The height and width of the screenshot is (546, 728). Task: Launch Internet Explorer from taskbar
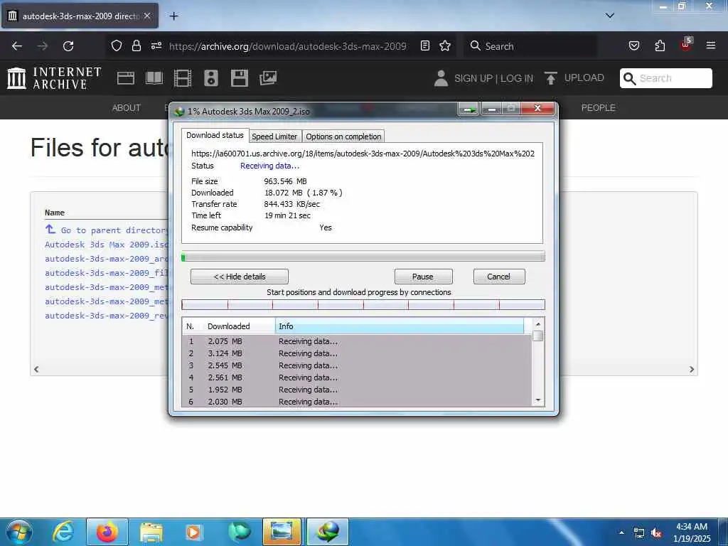pos(63,532)
